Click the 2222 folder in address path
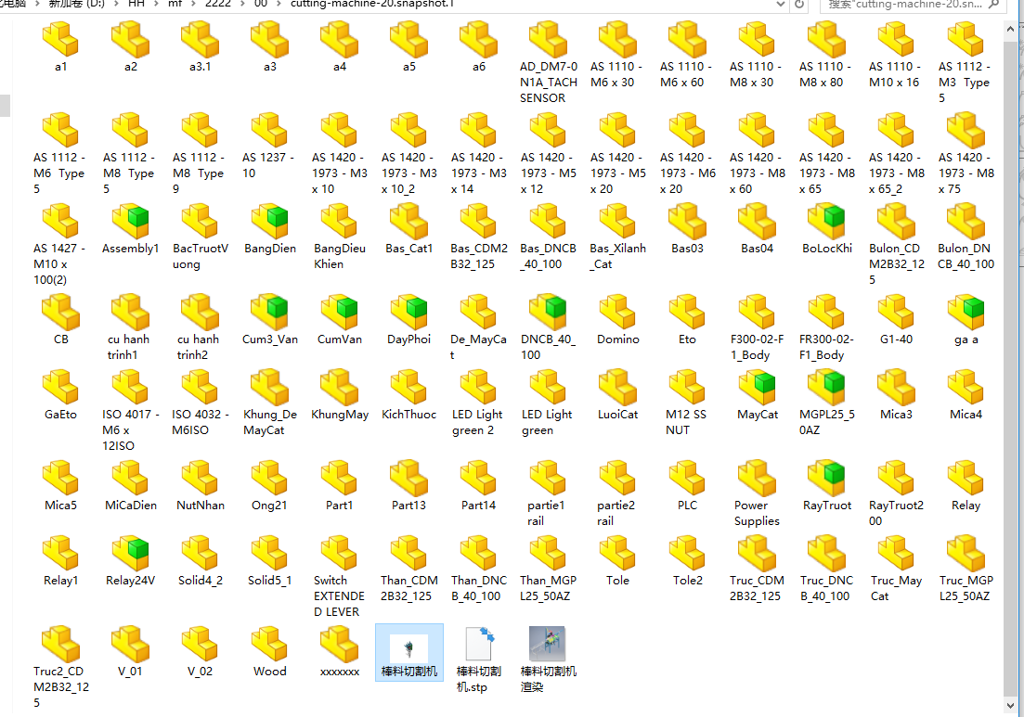The width and height of the screenshot is (1024, 717). (218, 4)
